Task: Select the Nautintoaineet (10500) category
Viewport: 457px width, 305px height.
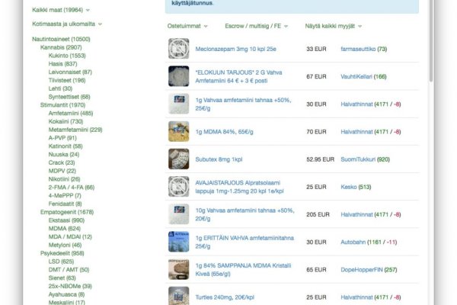Action: (x=61, y=39)
